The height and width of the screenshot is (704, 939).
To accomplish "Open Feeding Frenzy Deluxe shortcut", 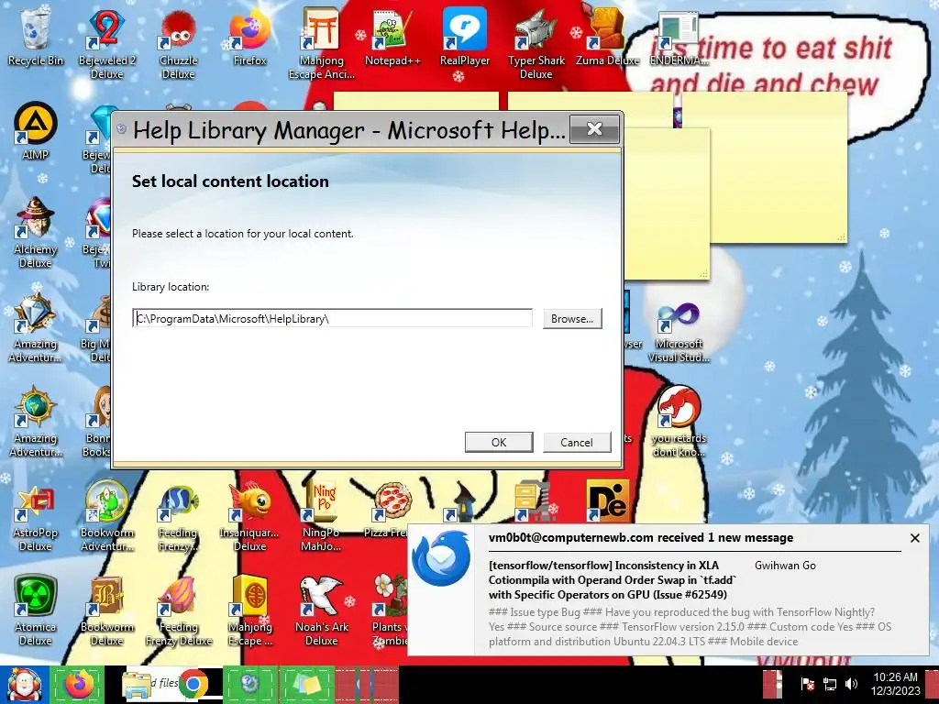I will click(178, 610).
